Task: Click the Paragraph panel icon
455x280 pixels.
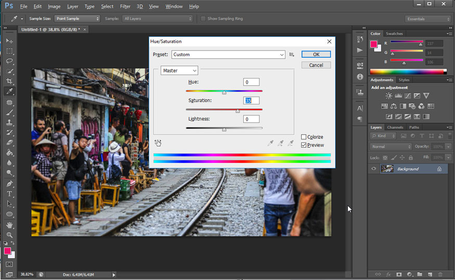Action: pos(360,119)
